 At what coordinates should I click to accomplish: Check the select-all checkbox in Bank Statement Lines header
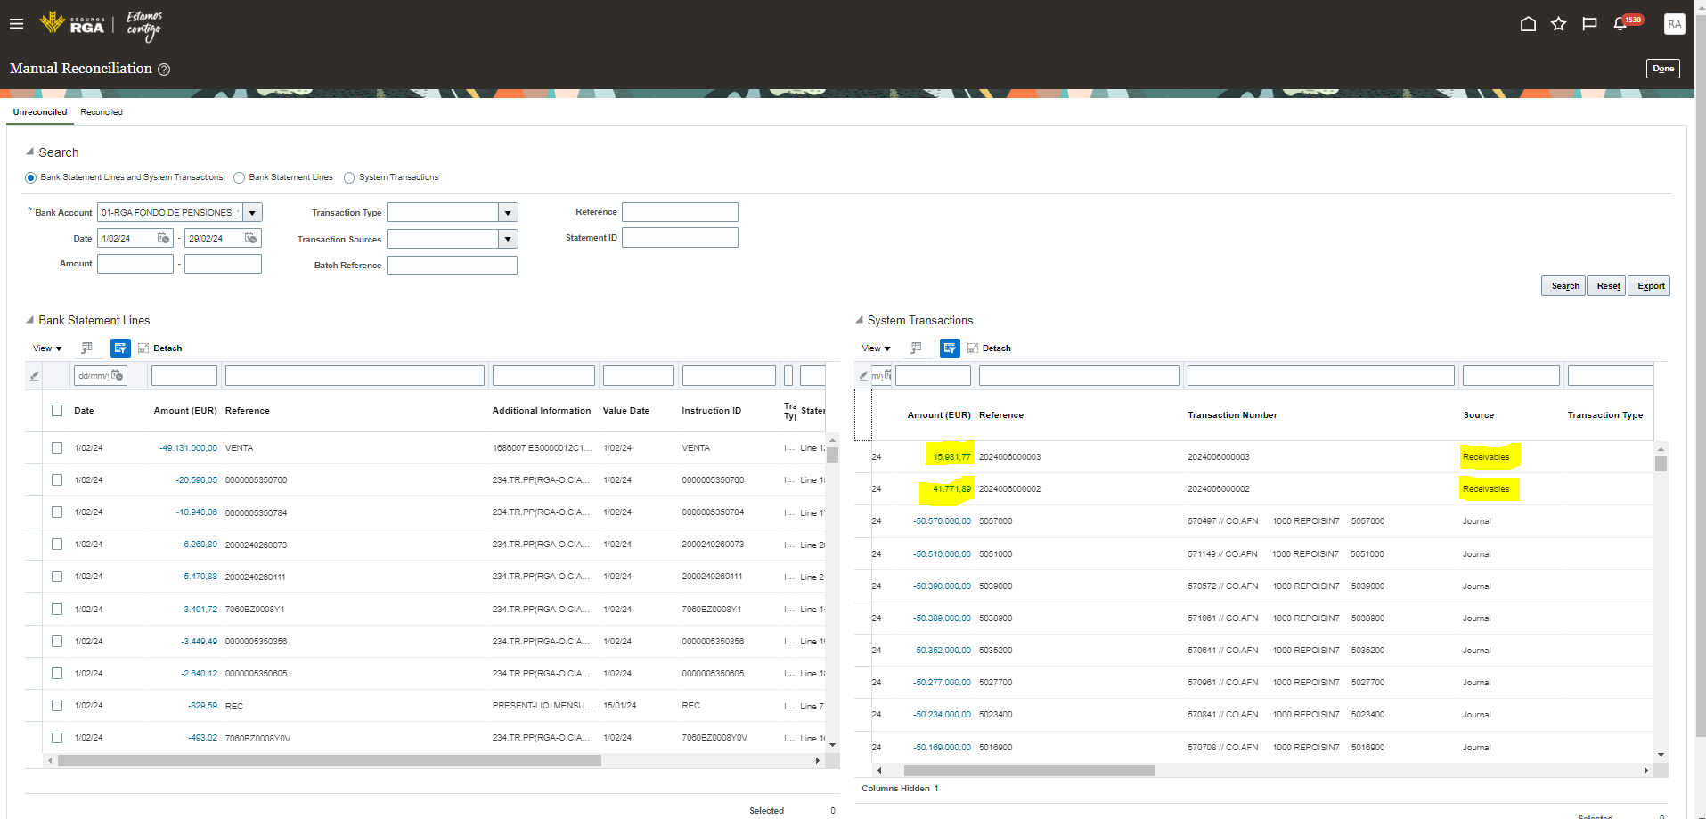57,411
